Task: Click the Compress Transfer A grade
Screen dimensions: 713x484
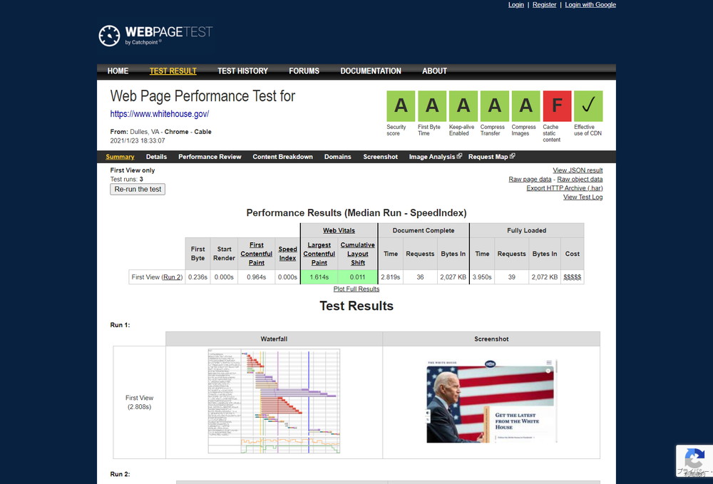Action: (x=494, y=106)
